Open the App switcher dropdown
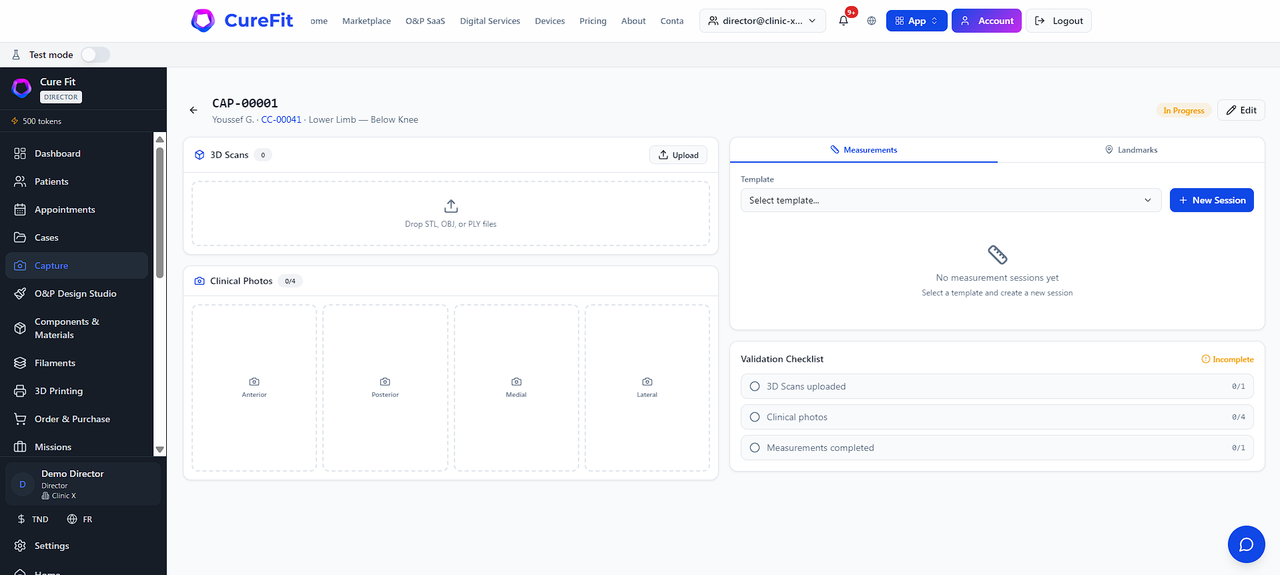The image size is (1280, 575). click(916, 21)
